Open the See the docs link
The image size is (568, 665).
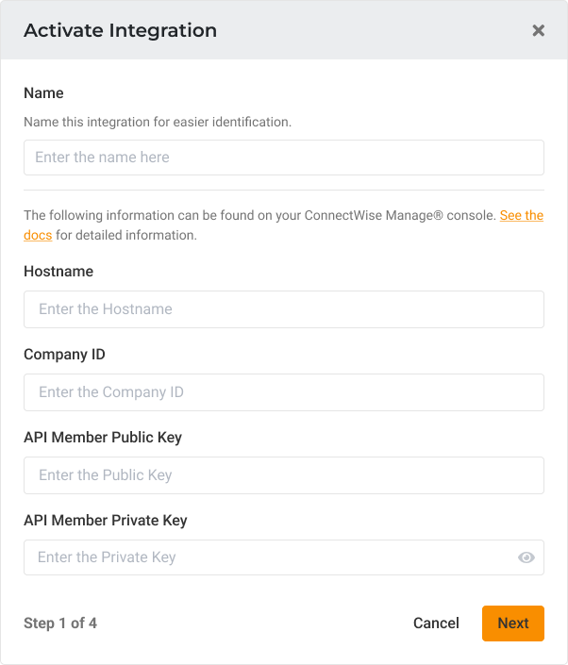pyautogui.click(x=521, y=215)
